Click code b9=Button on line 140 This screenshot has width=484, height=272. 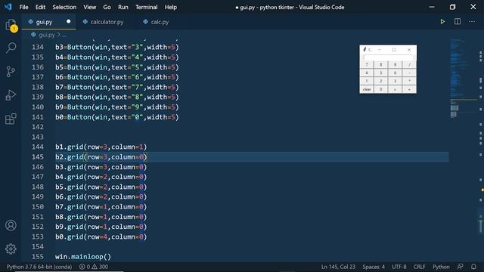[117, 107]
